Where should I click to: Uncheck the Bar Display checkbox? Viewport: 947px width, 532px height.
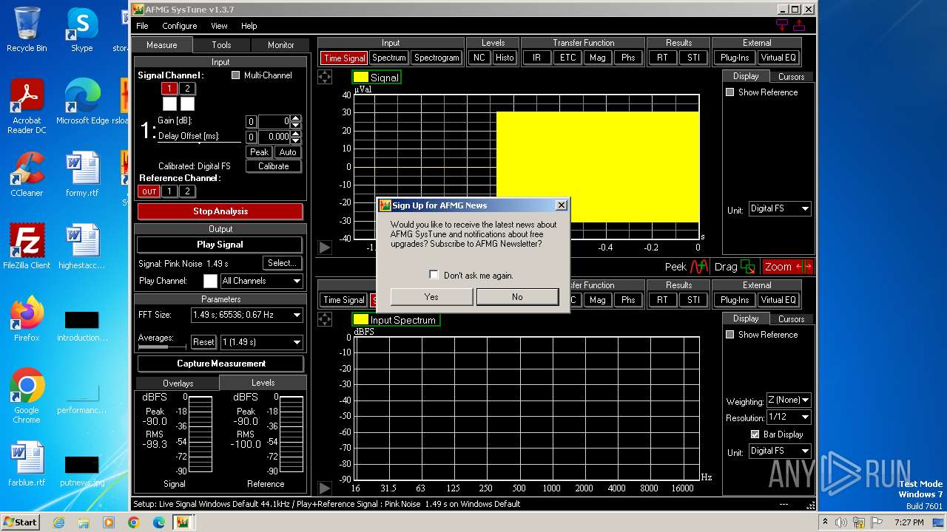point(755,434)
